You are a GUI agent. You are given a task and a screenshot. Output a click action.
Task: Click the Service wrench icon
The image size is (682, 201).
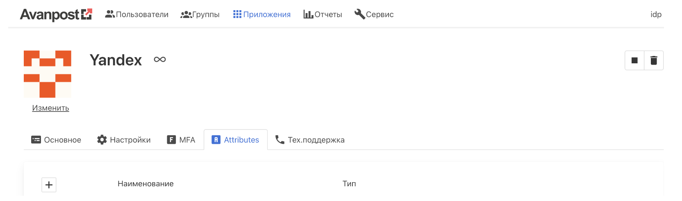pos(359,14)
